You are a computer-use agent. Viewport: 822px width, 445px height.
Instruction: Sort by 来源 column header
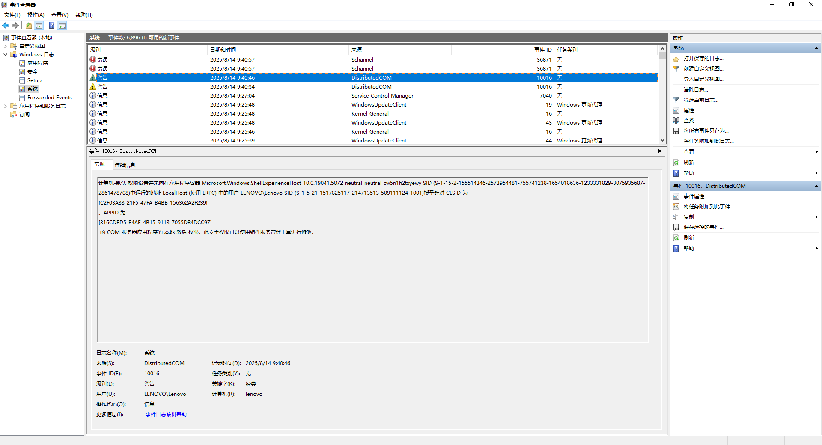(400, 50)
